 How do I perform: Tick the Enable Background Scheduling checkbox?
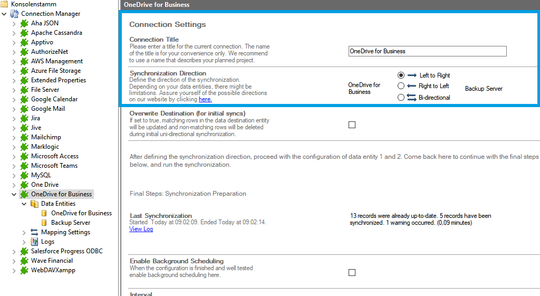352,273
